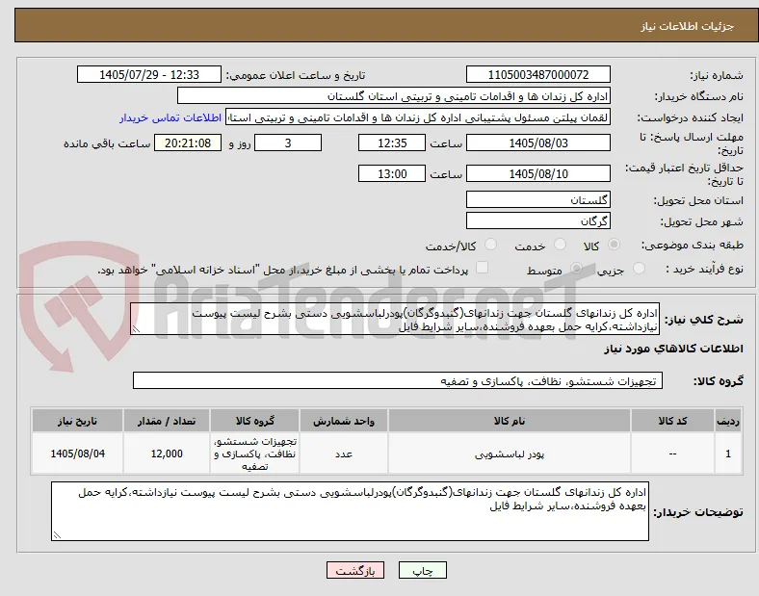
Task: Click the response deadline date 1405/08/03
Action: [537, 143]
